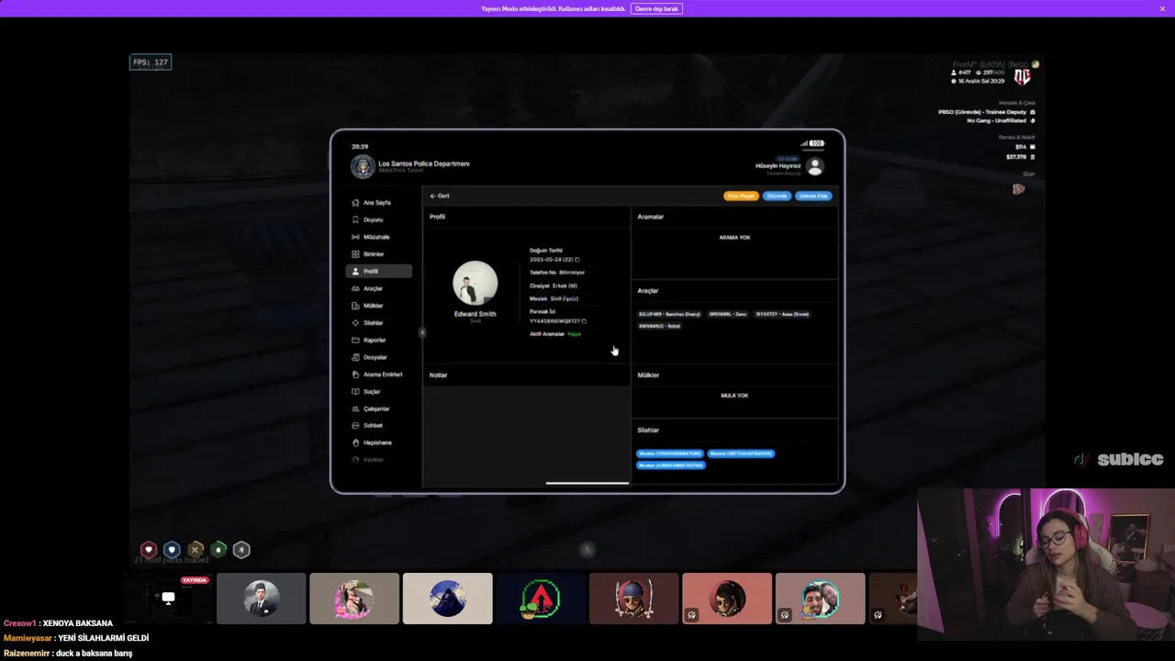Open Silahlar weapons diamond icon
This screenshot has width=1175, height=661.
coord(355,323)
